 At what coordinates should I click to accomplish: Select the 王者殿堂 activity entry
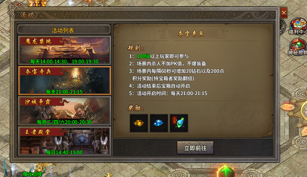pos(65,141)
